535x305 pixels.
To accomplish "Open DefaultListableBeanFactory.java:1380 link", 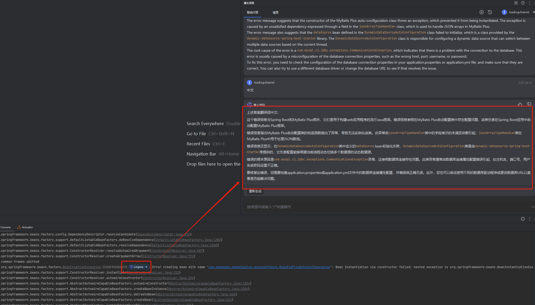I will point(188,240).
